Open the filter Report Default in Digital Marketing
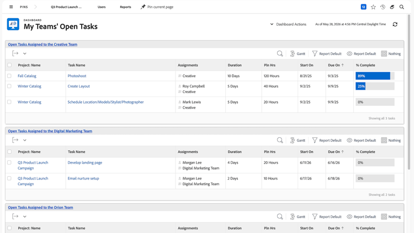 coord(327,140)
